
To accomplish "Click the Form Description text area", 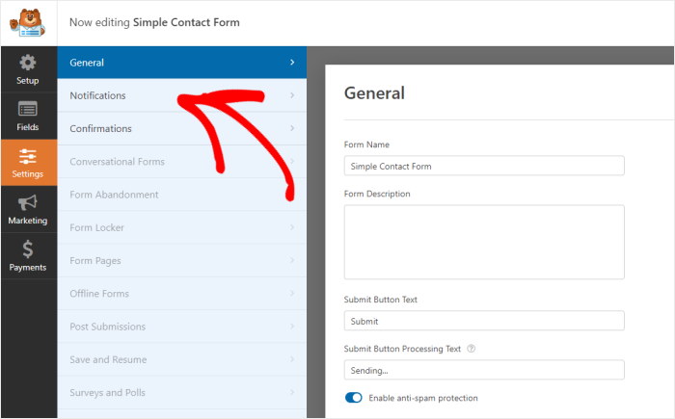I will [484, 242].
